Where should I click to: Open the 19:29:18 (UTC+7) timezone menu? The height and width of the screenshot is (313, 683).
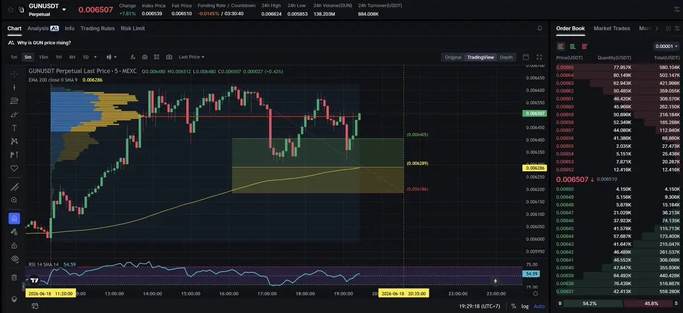point(480,306)
